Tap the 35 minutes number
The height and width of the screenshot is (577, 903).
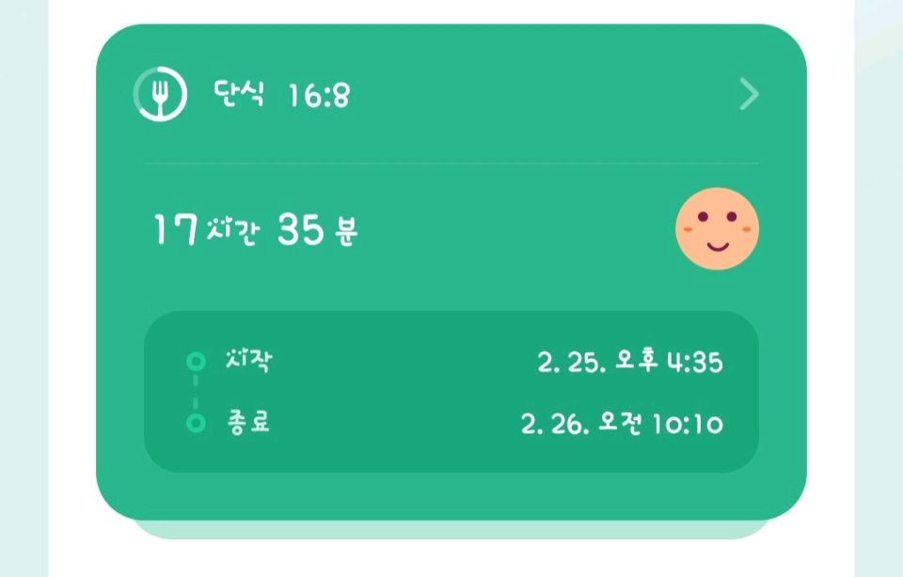[x=301, y=230]
